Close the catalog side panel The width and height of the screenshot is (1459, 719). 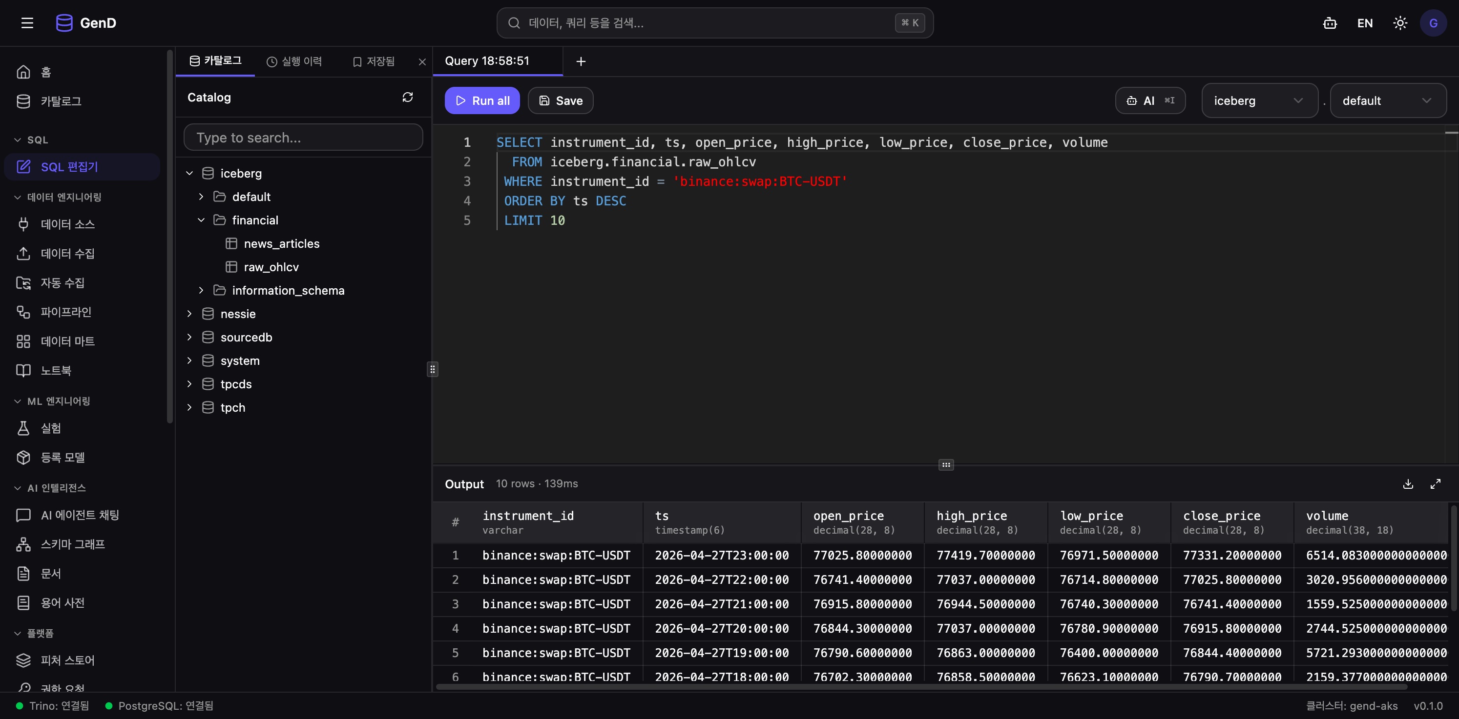tap(422, 61)
